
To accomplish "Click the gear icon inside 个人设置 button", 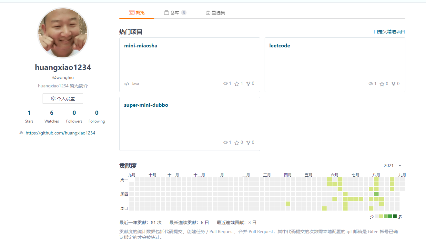I will click(x=53, y=99).
